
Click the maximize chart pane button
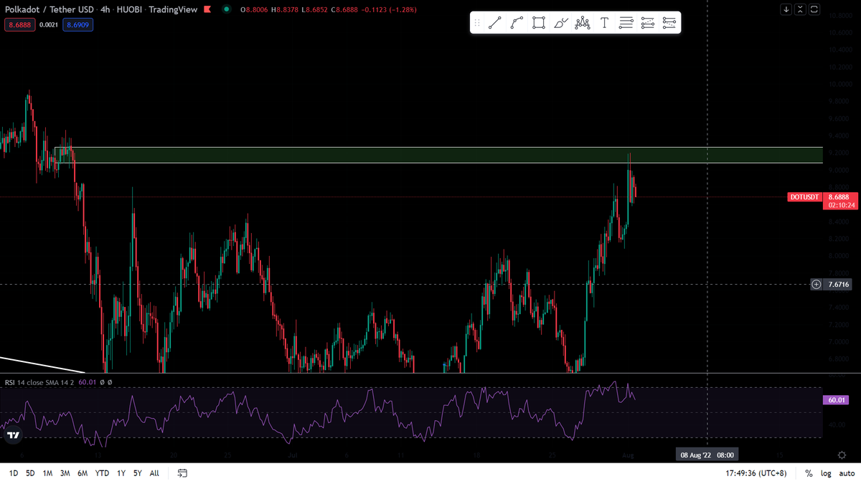click(814, 9)
